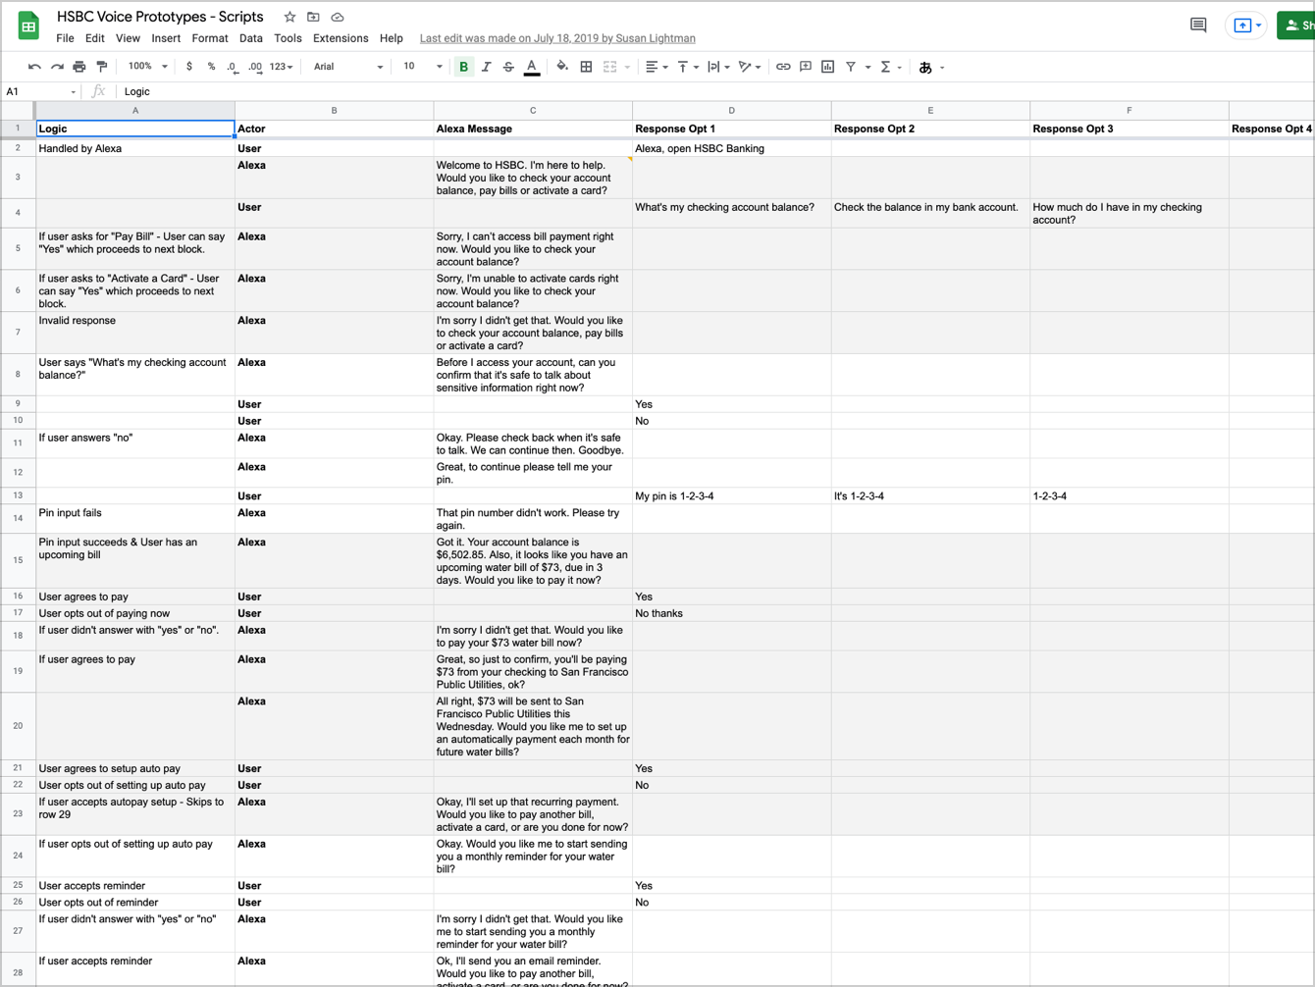Select cell 'Alexa, open HSBC Banking'
This screenshot has height=987, width=1315.
(732, 148)
